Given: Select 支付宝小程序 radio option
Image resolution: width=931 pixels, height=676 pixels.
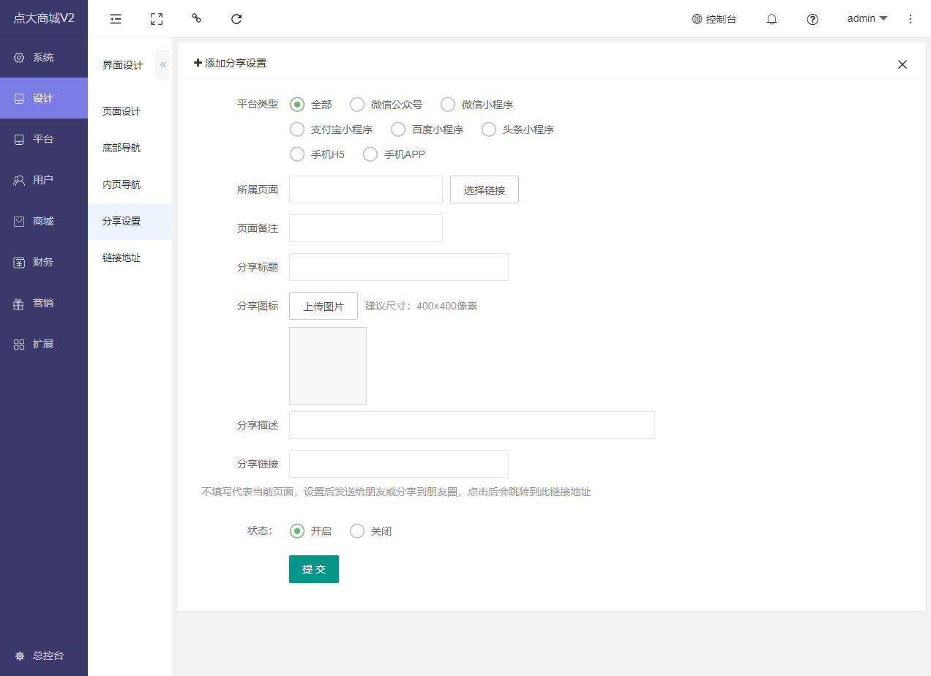Looking at the screenshot, I should point(297,129).
